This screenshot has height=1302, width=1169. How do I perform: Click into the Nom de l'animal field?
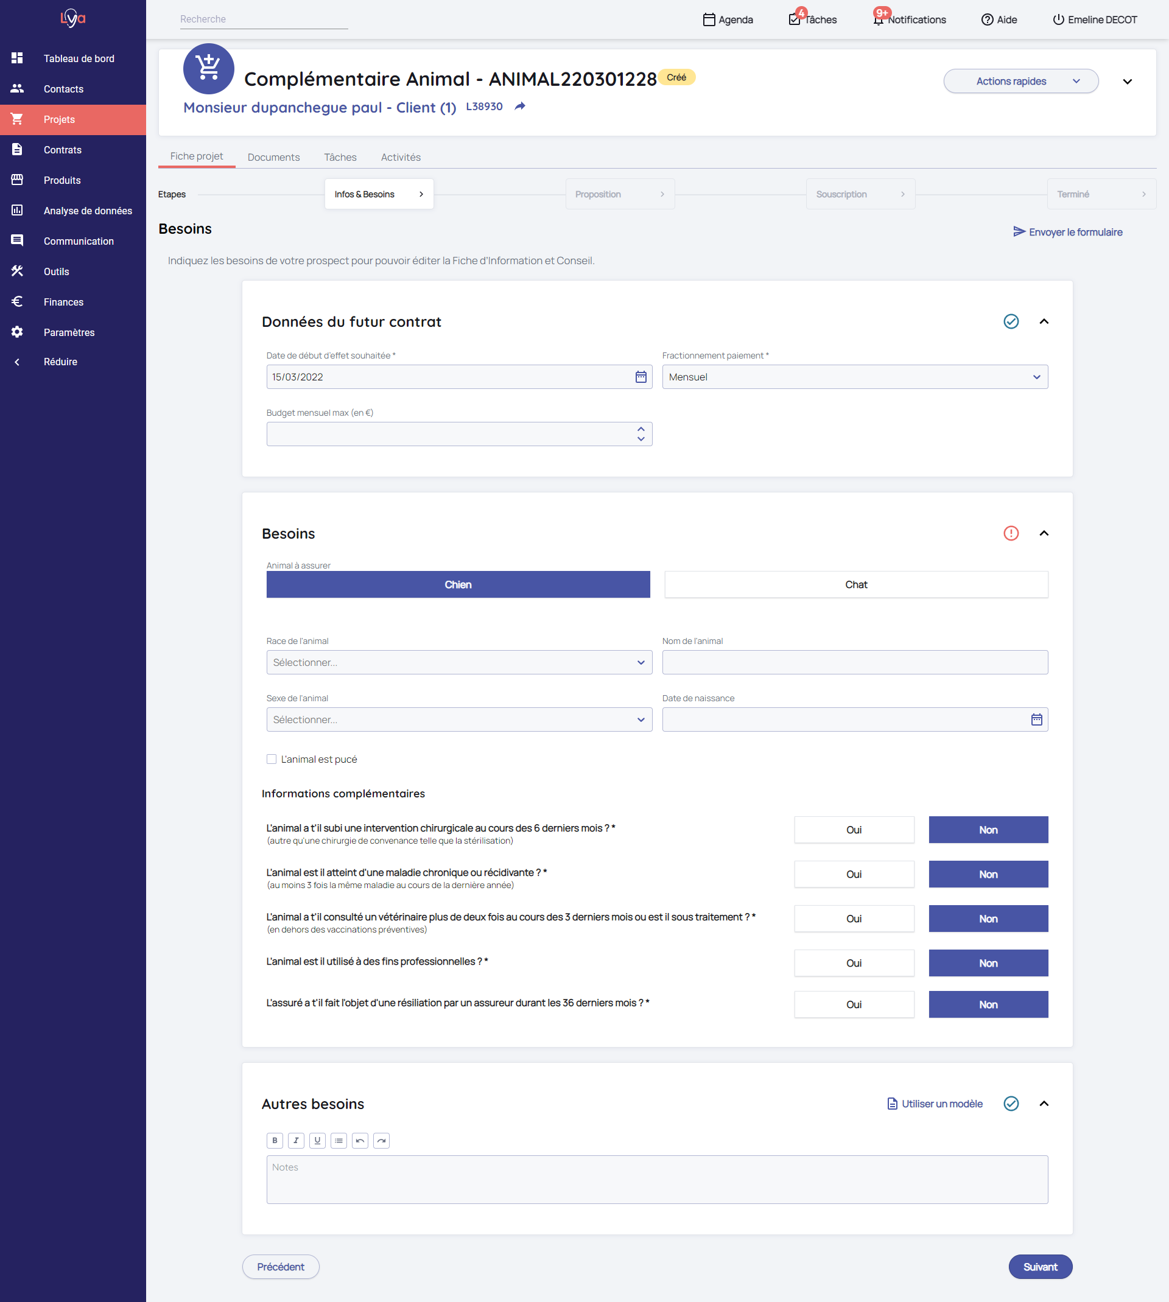[854, 662]
